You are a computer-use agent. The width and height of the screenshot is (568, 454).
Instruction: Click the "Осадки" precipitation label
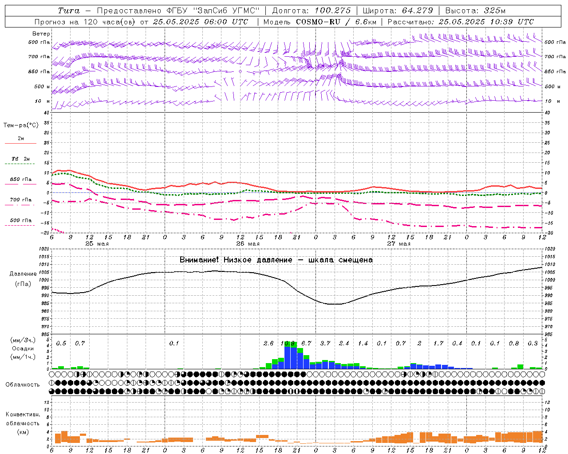[x=23, y=348]
